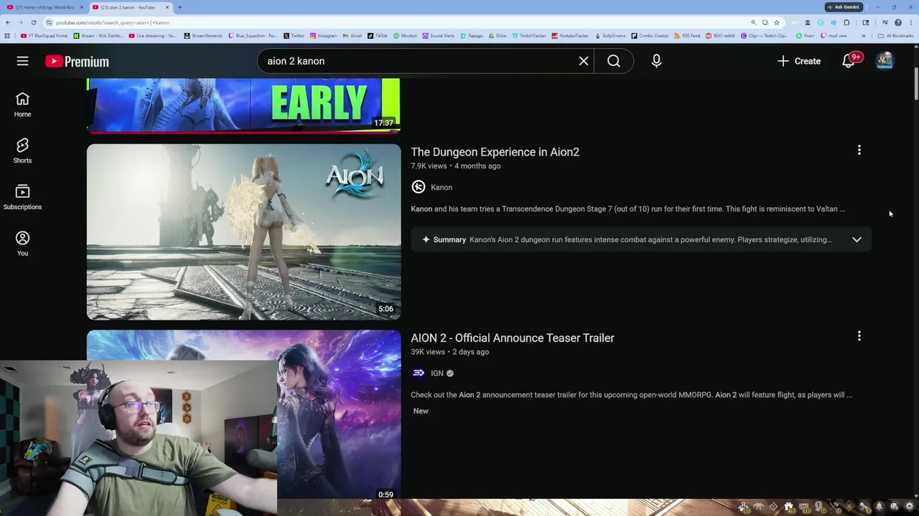Open more options for The Dungeon Experience video

click(859, 150)
